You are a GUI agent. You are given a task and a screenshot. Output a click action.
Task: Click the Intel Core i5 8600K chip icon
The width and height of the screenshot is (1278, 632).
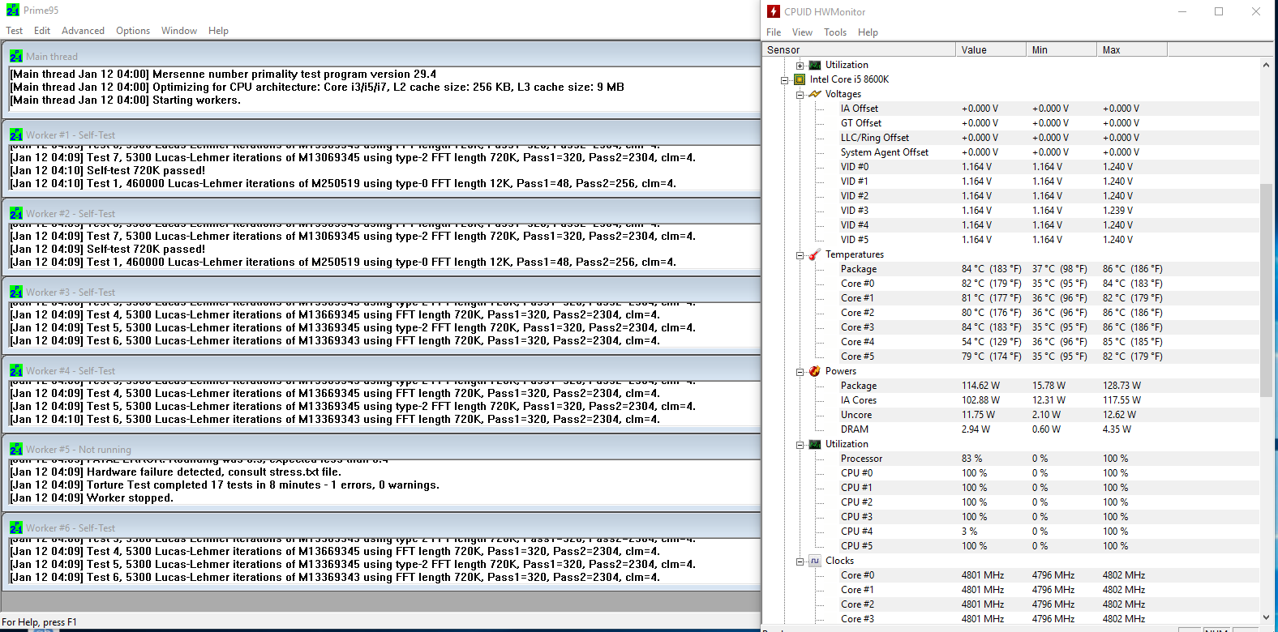(x=800, y=79)
